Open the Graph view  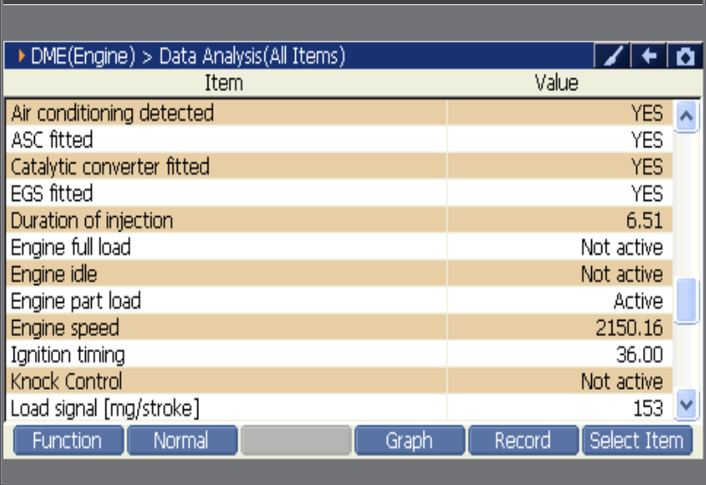pos(409,441)
